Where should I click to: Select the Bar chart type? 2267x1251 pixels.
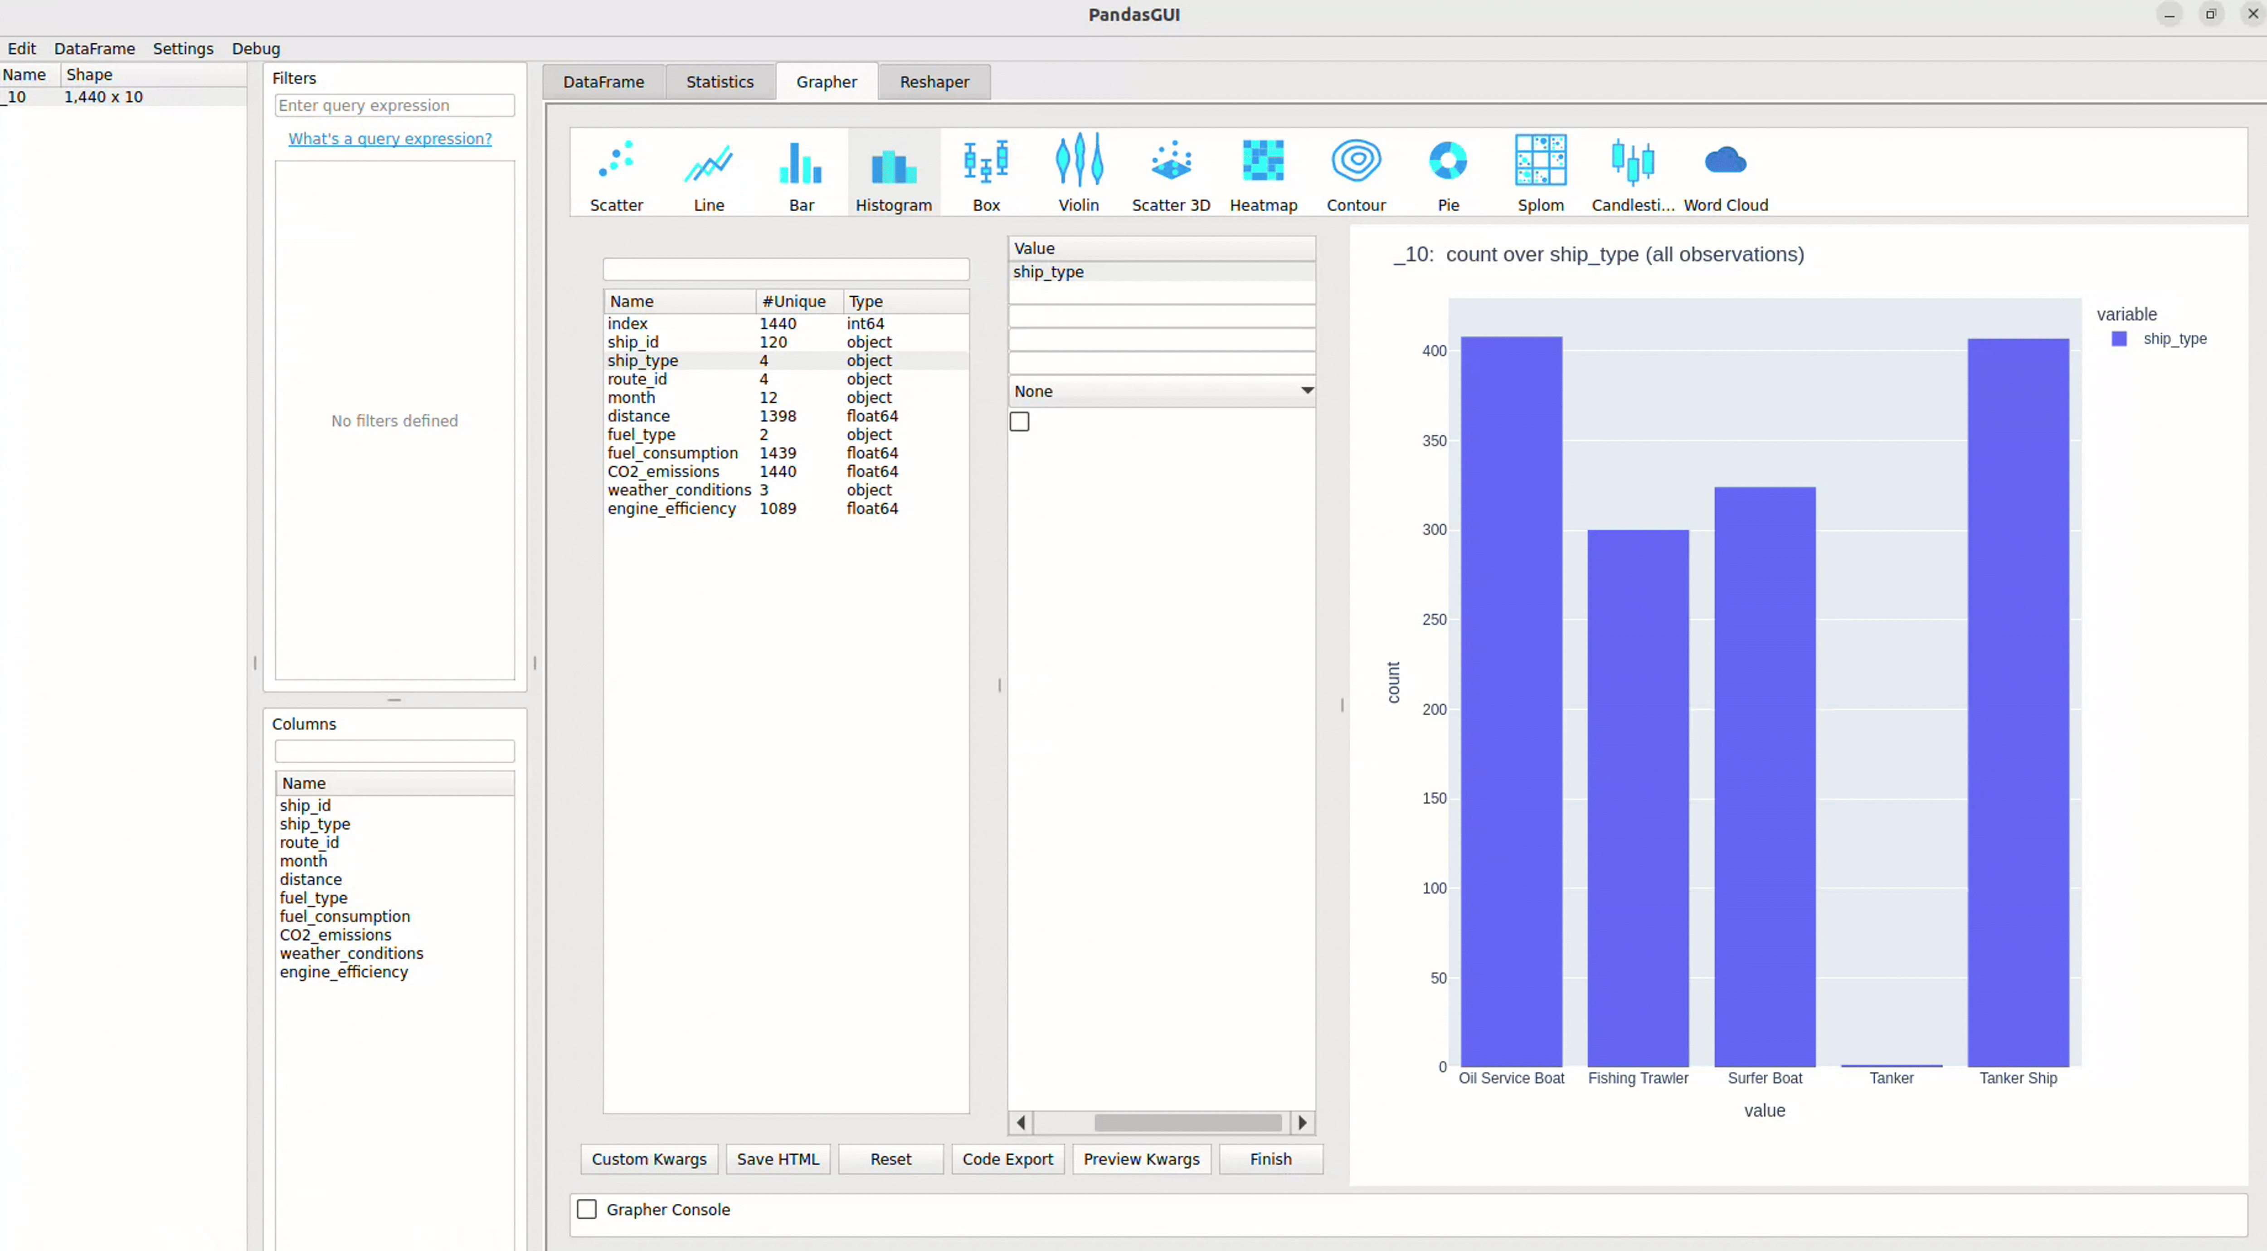(801, 172)
